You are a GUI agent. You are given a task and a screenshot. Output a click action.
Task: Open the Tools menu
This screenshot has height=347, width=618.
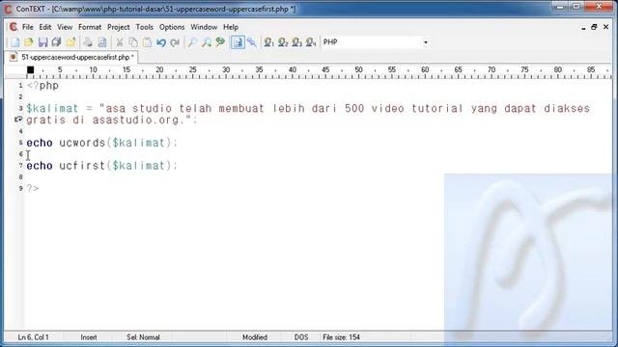(145, 27)
